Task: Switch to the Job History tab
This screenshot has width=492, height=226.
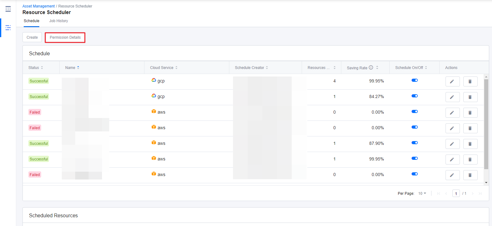Action: coord(58,21)
